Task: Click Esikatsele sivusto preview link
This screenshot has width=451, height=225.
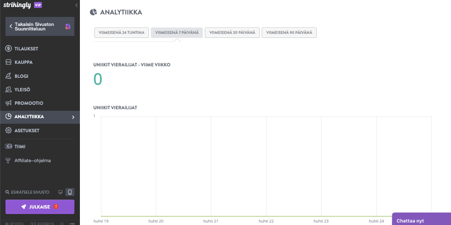Action: click(27, 192)
